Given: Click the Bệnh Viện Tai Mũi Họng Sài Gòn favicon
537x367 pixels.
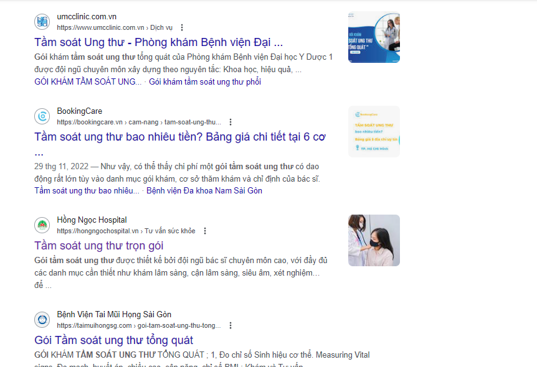Looking at the screenshot, I should pyautogui.click(x=42, y=320).
